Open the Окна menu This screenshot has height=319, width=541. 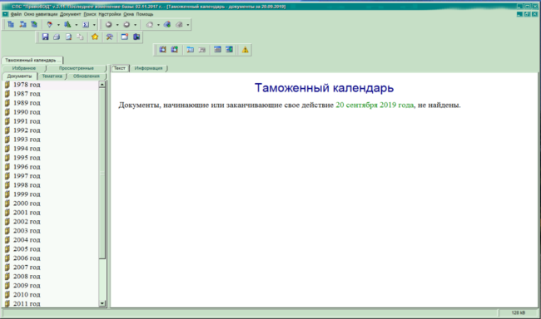[129, 14]
